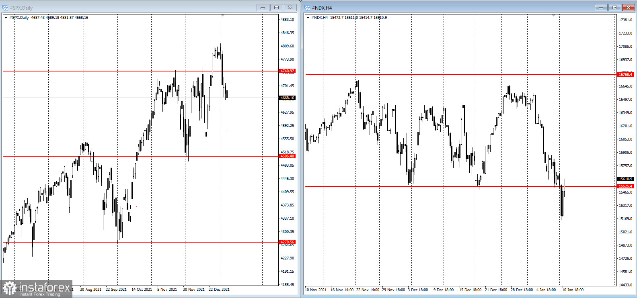The width and height of the screenshot is (637, 298).
Task: Restore the #SPX,Daily chart window
Action: (276, 8)
